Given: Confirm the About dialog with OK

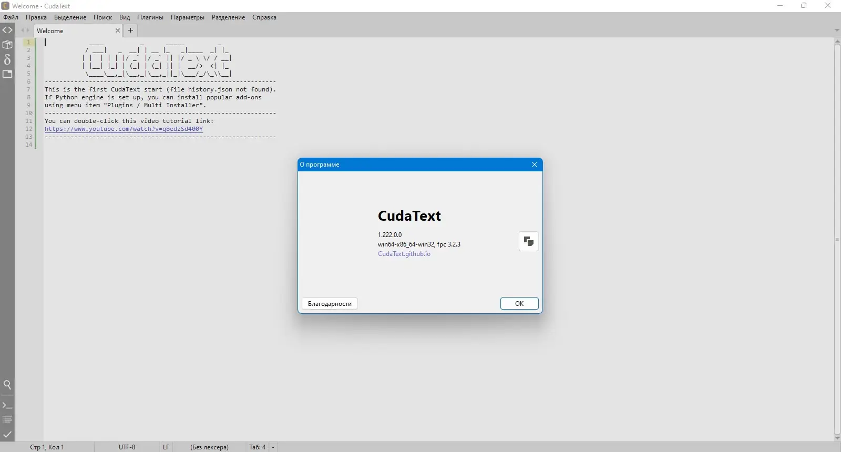Looking at the screenshot, I should click(x=519, y=304).
